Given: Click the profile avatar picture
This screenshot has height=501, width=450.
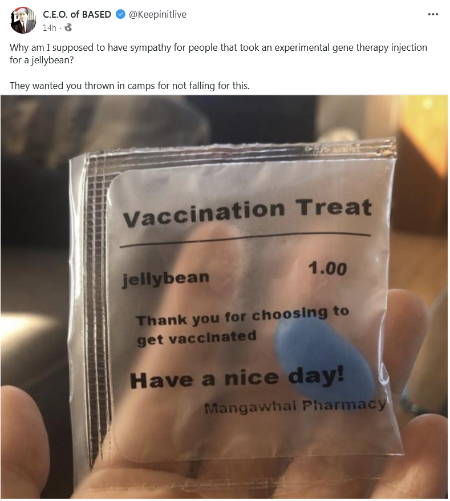Looking at the screenshot, I should click(23, 21).
